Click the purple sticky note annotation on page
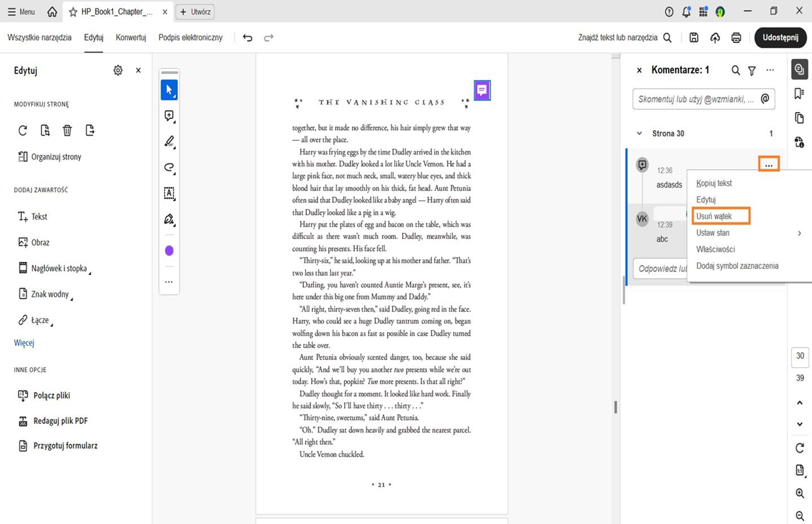Screen dimensions: 812x524 click(x=482, y=90)
